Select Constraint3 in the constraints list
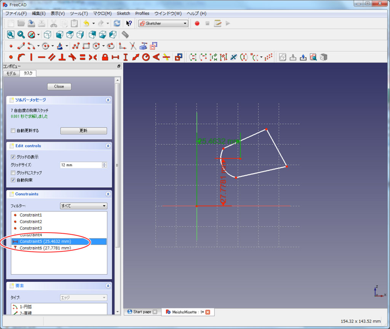This screenshot has height=329, width=390. click(59, 228)
